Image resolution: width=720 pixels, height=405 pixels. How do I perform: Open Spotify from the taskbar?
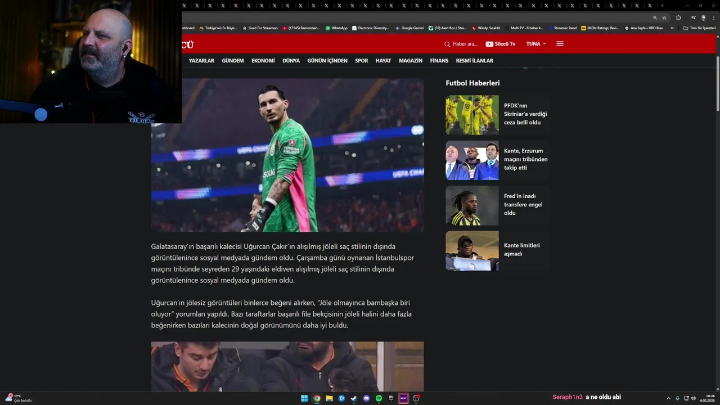[x=379, y=398]
